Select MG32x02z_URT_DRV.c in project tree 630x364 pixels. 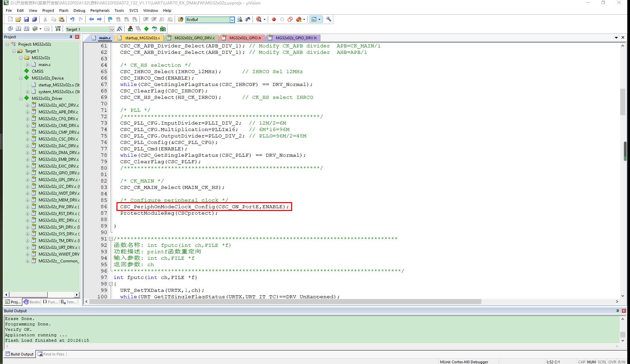coord(58,248)
